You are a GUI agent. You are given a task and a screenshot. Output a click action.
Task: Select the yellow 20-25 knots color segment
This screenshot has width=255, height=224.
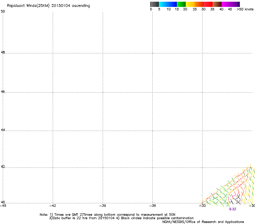click(190, 4)
